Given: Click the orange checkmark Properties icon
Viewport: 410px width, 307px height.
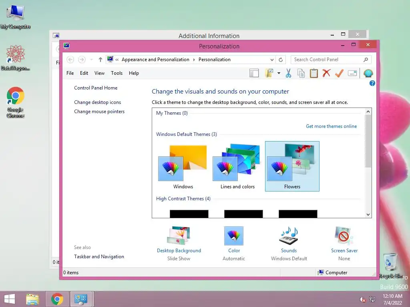Looking at the screenshot, I should [339, 74].
